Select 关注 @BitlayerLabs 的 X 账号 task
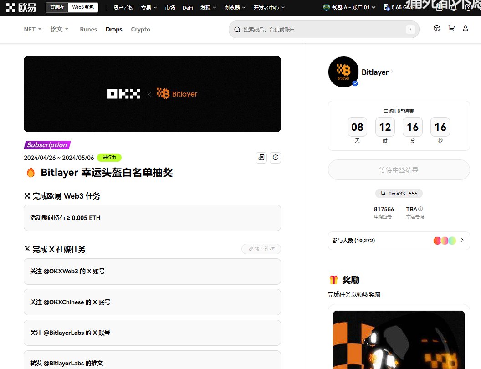This screenshot has height=369, width=481. (x=152, y=333)
